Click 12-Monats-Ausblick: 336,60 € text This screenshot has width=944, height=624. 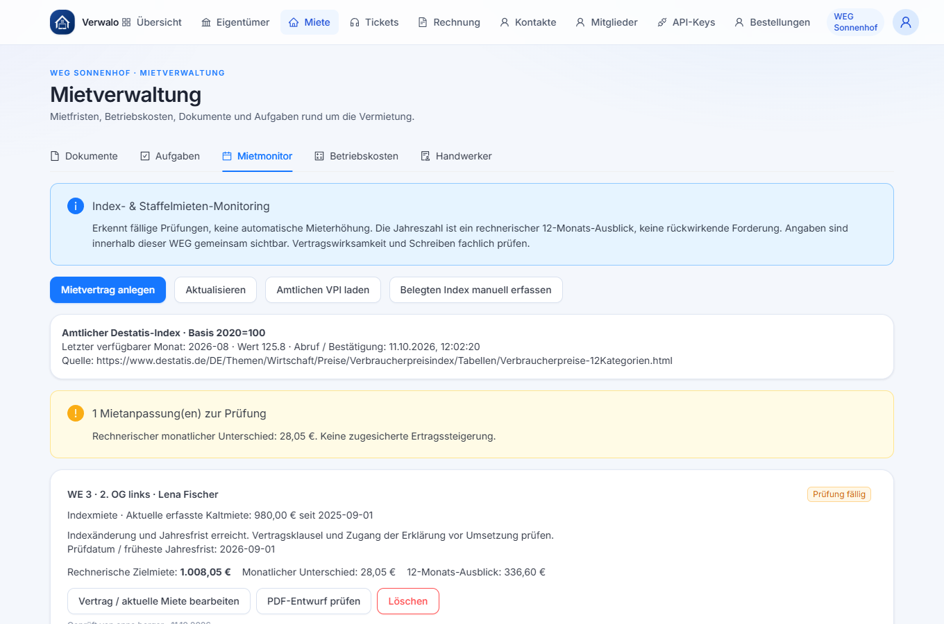(476, 572)
